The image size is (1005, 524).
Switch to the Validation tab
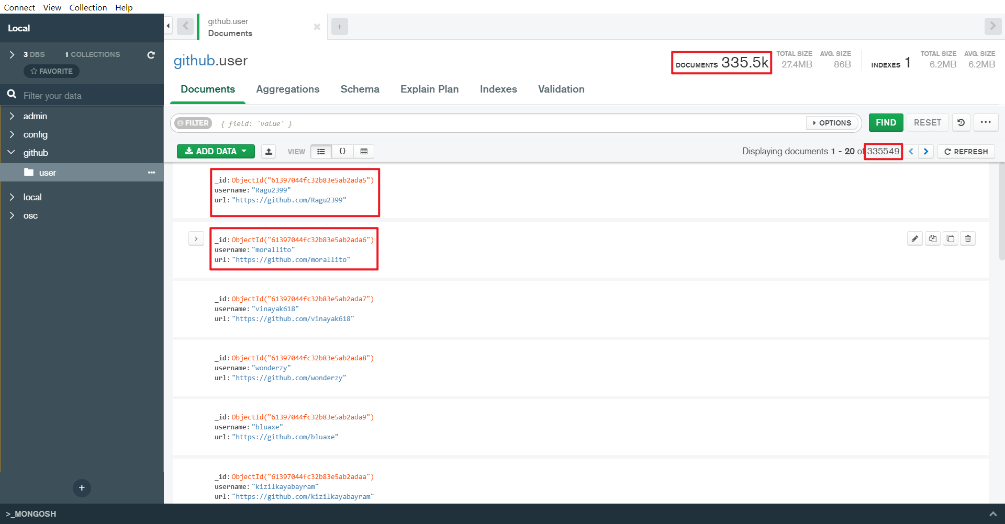561,89
